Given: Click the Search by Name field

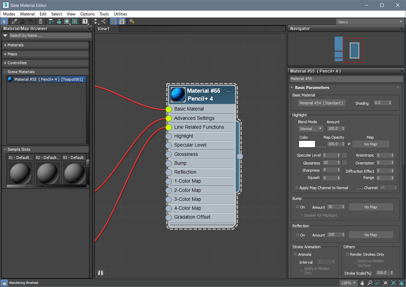Looking at the screenshot, I should click(50, 35).
